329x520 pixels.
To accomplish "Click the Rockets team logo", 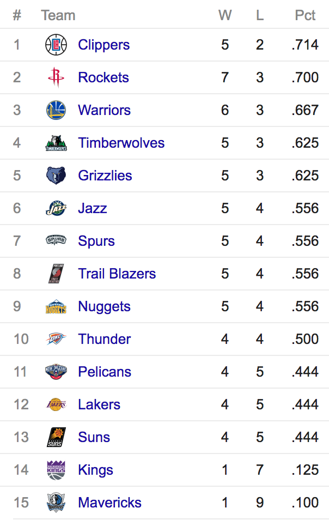I will tap(56, 77).
